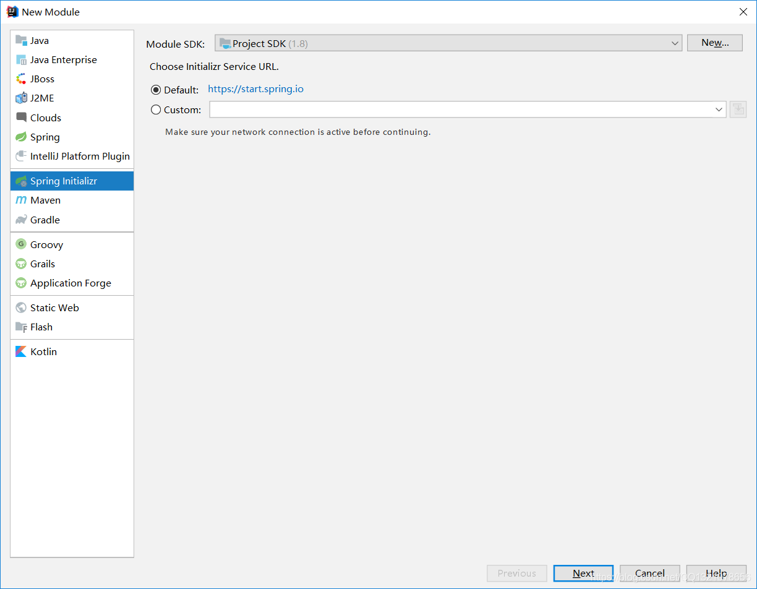757x589 pixels.
Task: Choose Kotlin module type label
Action: coord(43,351)
